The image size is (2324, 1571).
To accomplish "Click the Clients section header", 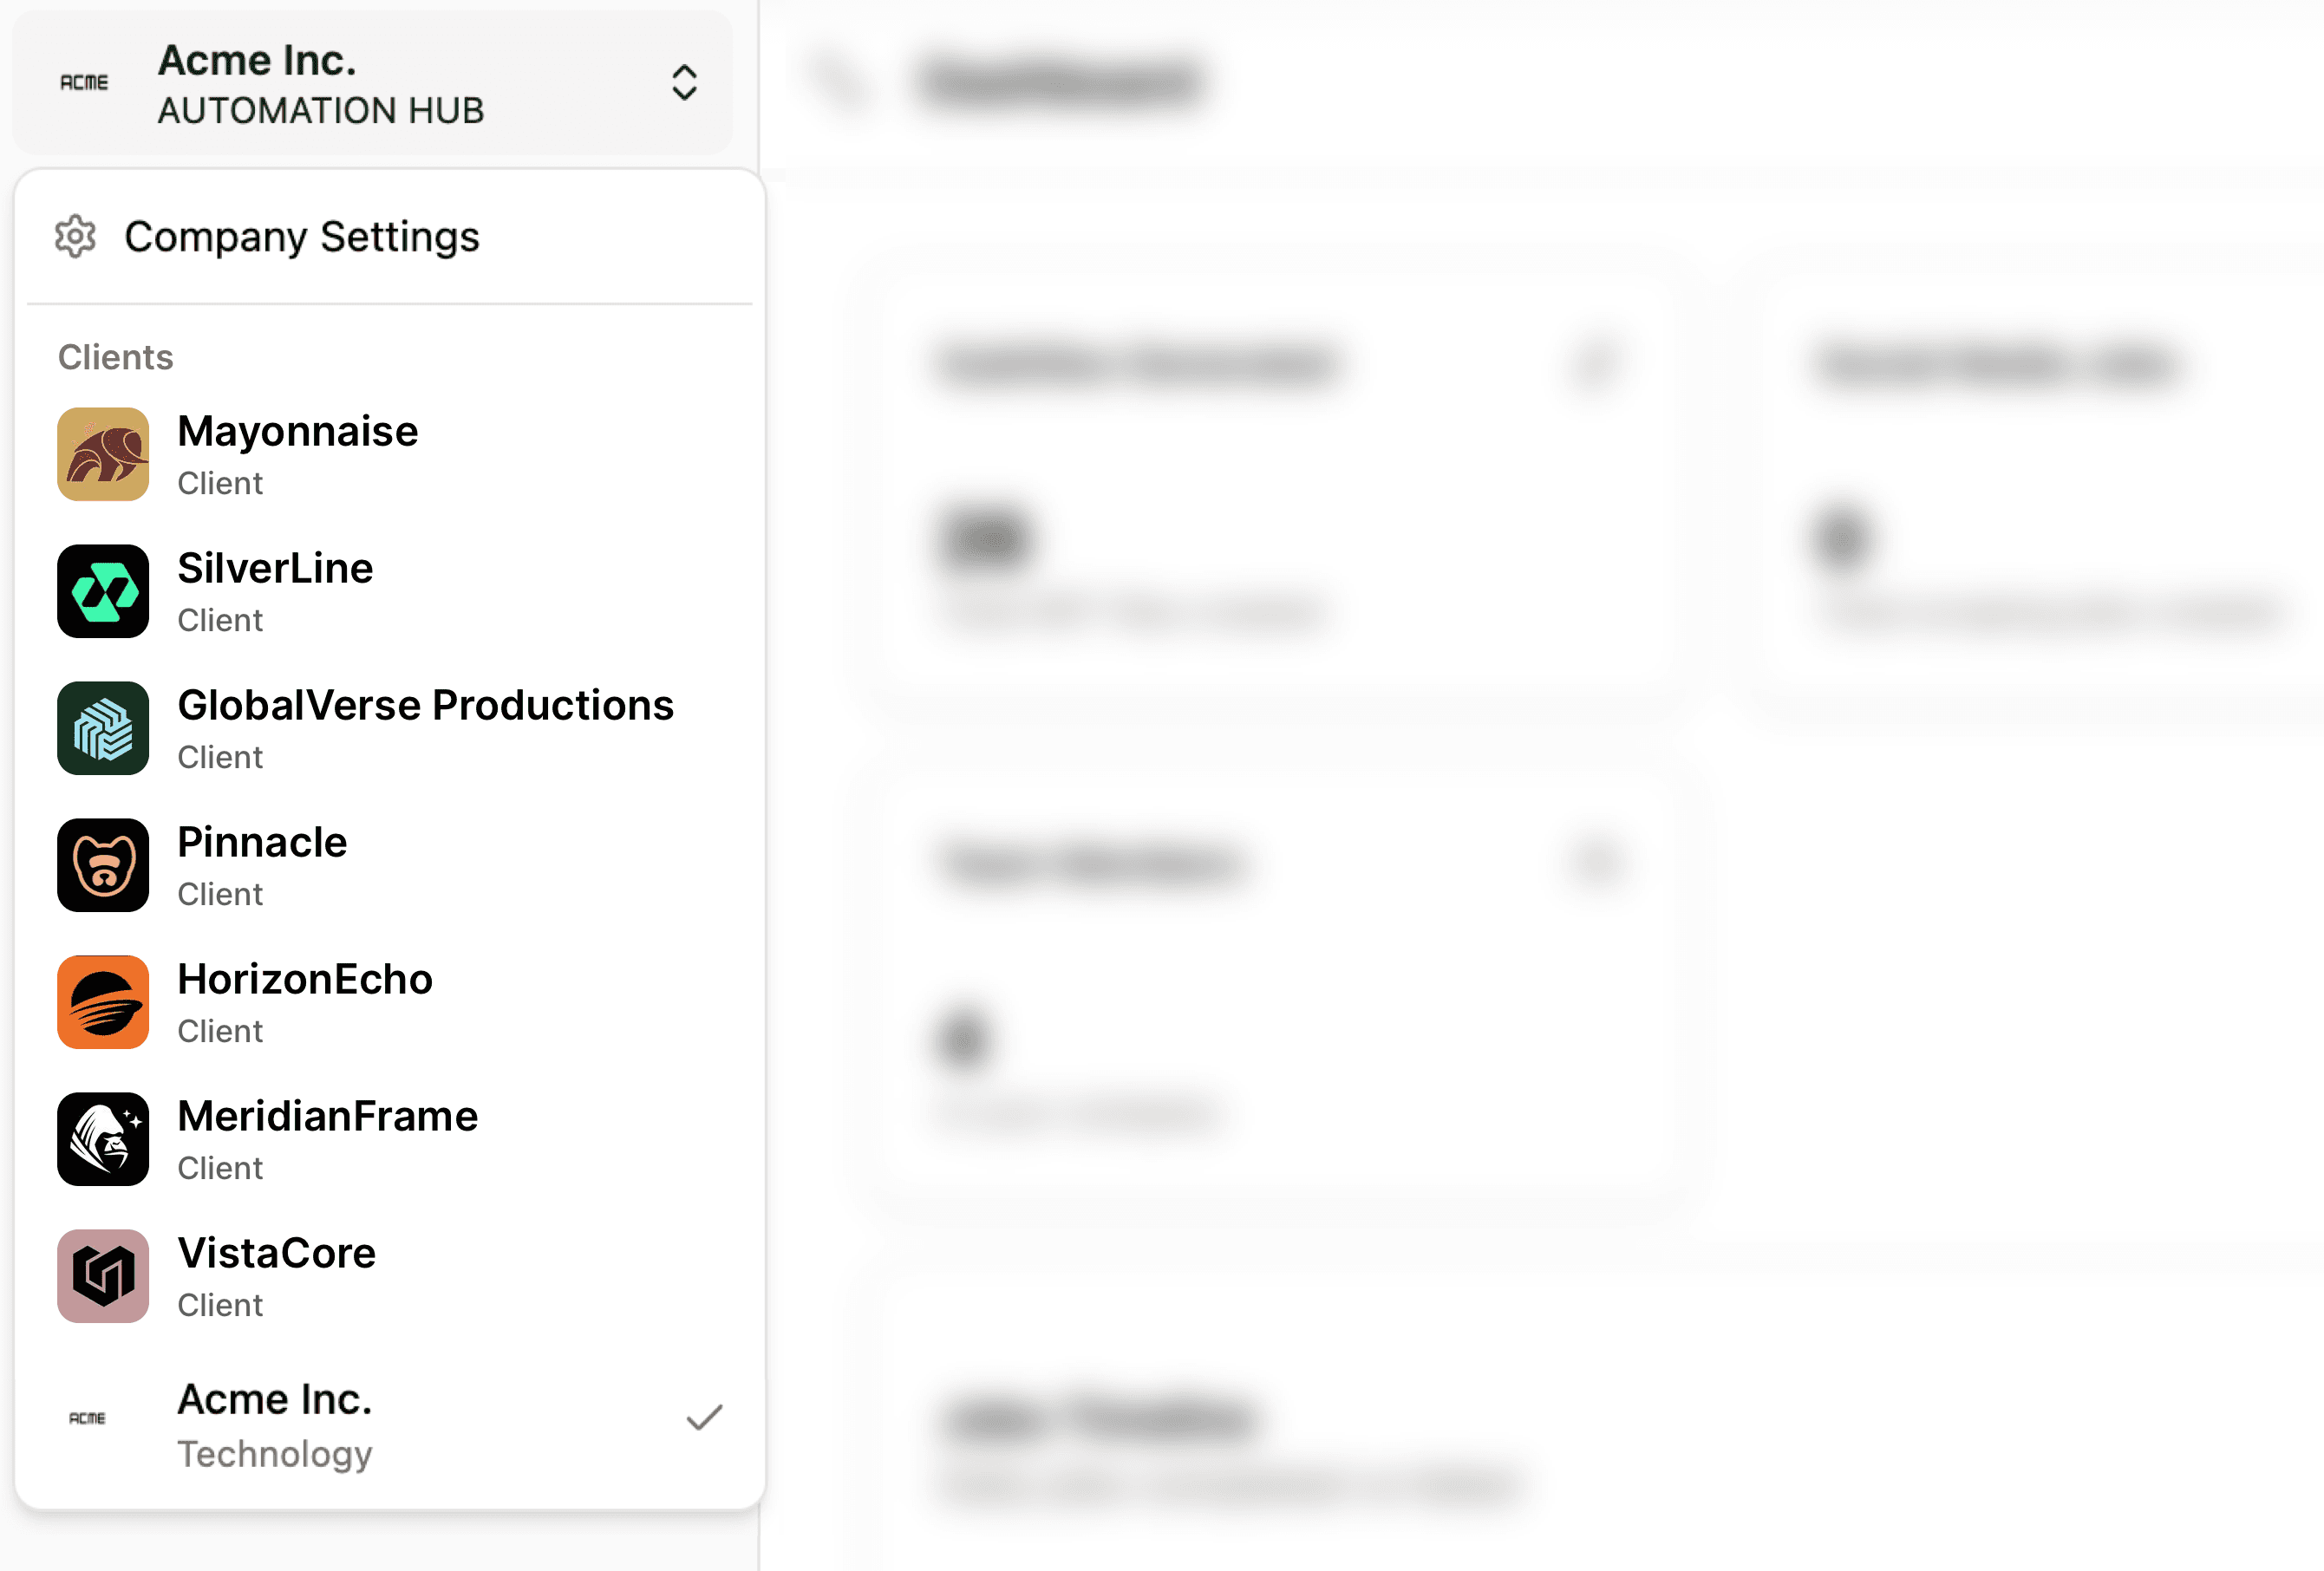I will coord(115,356).
